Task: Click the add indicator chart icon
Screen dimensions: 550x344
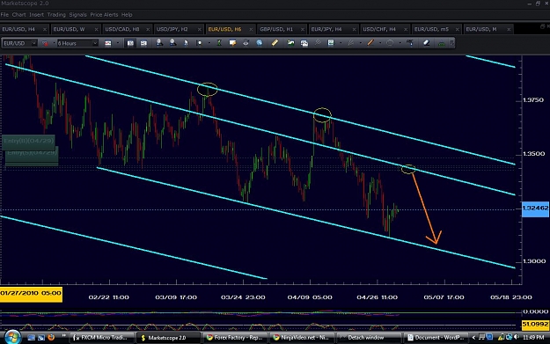Action: tap(290, 43)
